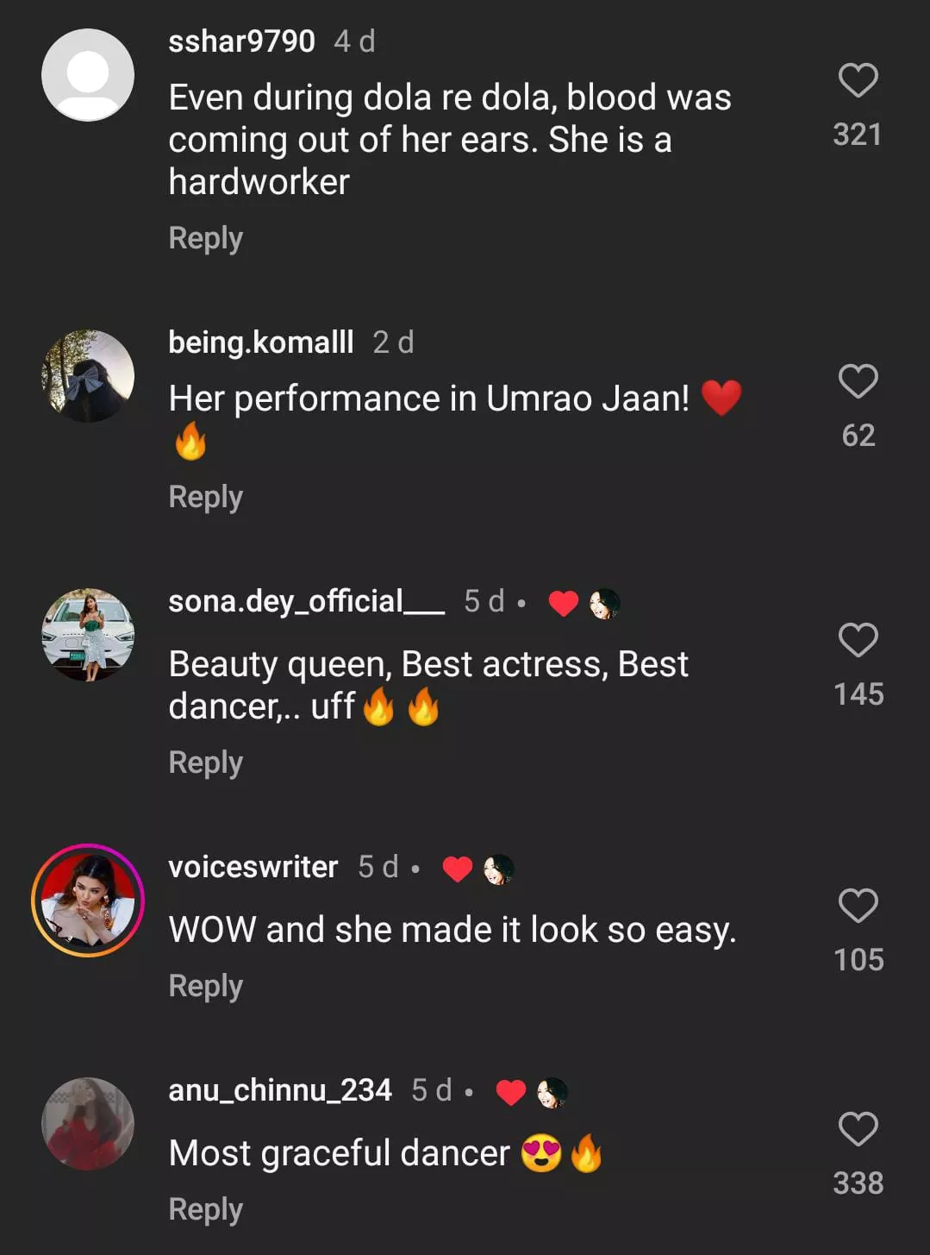Image resolution: width=930 pixels, height=1255 pixels.
Task: Reply to sshar9790's comment
Action: (x=205, y=238)
